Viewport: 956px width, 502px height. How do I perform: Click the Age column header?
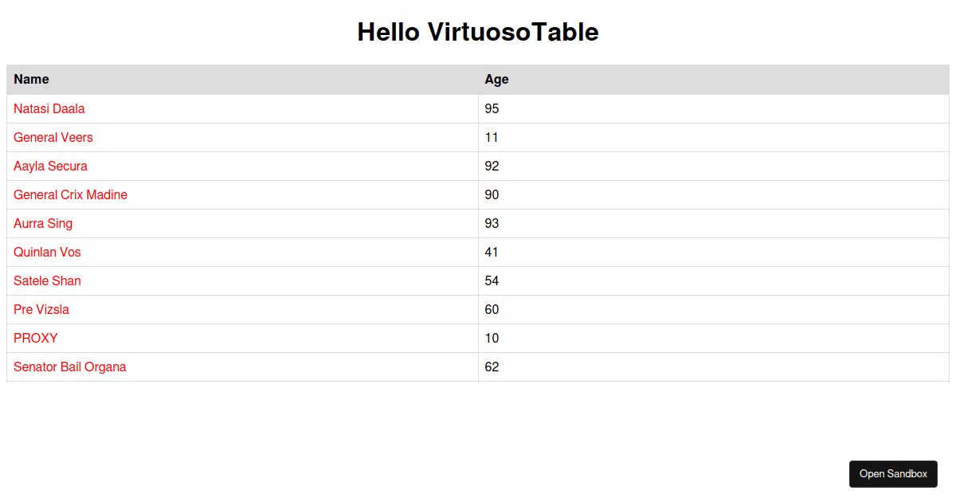tap(496, 79)
